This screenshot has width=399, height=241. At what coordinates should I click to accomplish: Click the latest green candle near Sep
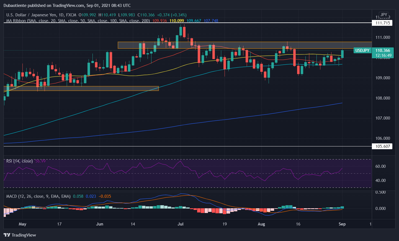click(x=343, y=54)
